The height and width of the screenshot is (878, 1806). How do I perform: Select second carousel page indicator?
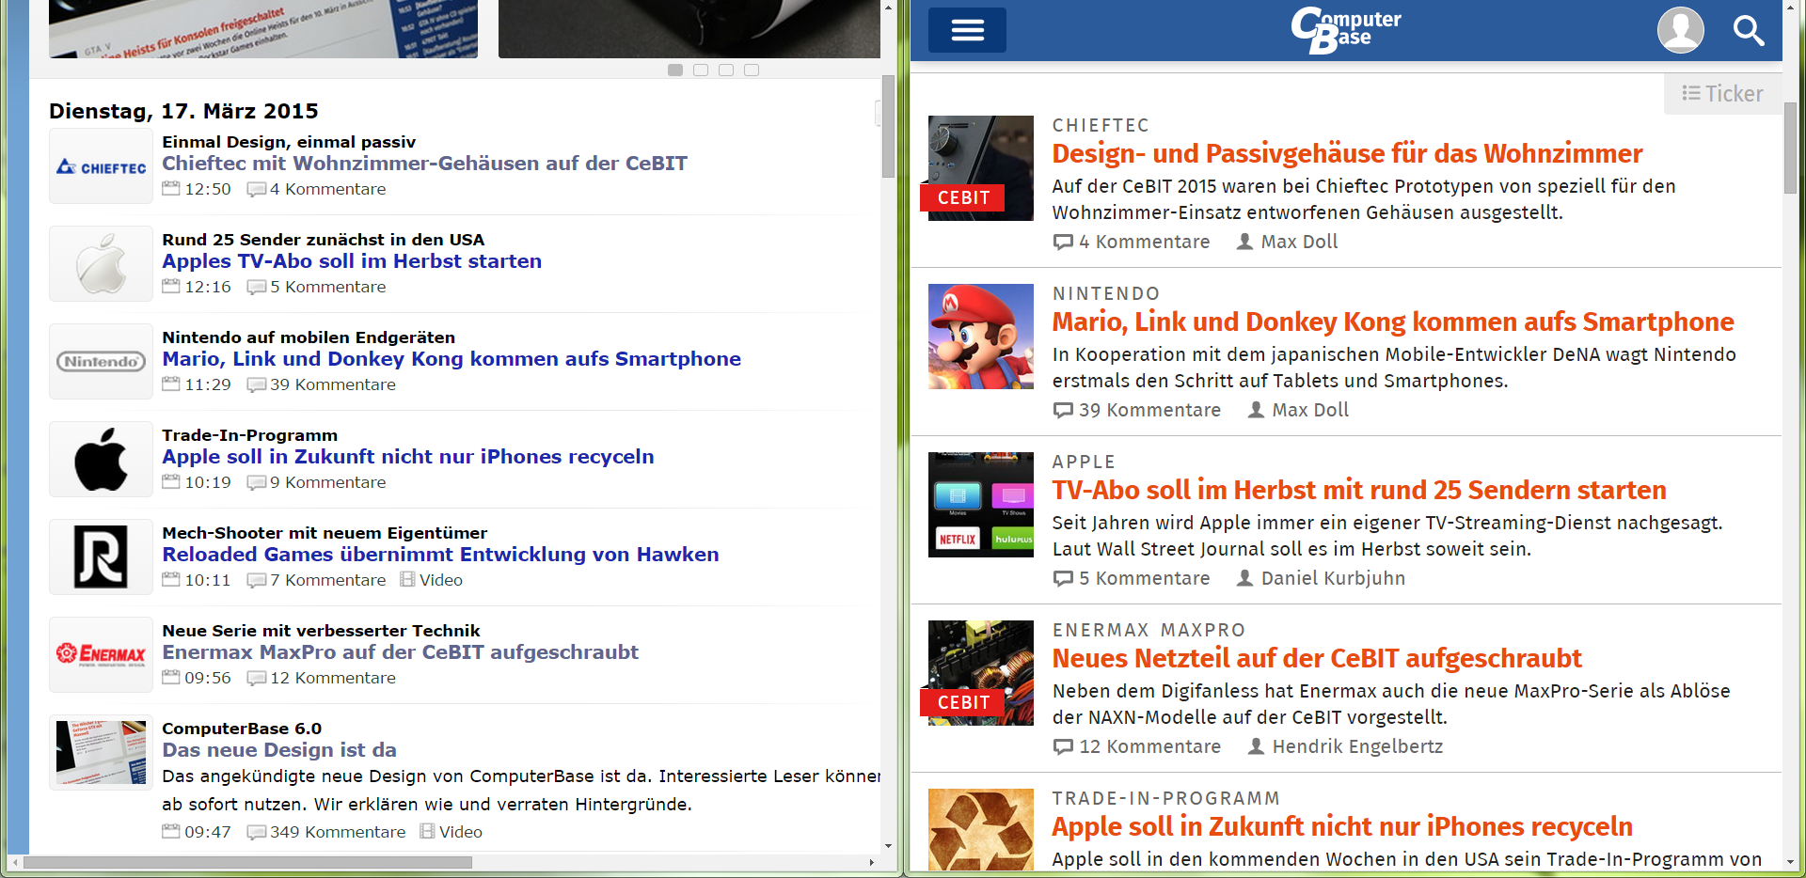tap(701, 70)
